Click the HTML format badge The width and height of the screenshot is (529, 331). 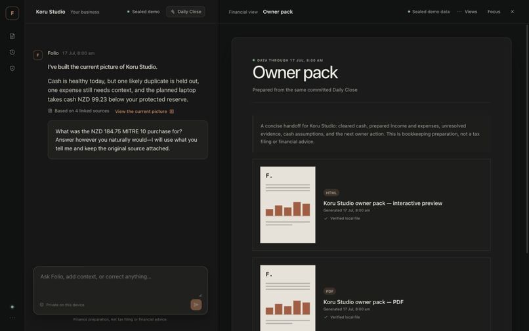click(331, 193)
